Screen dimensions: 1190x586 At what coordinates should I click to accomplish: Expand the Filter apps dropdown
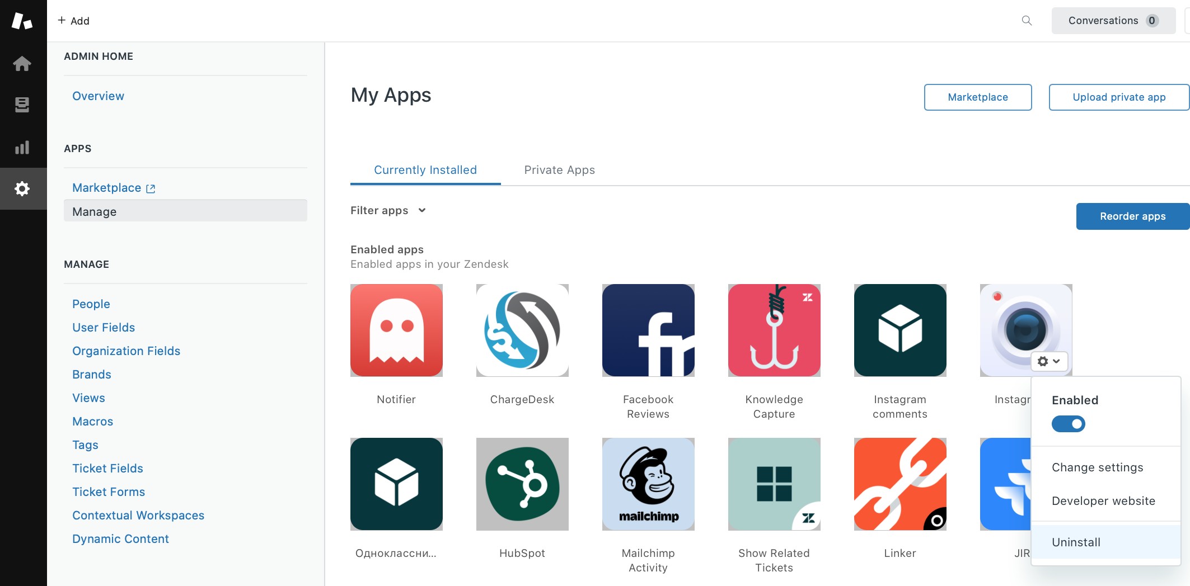(388, 210)
